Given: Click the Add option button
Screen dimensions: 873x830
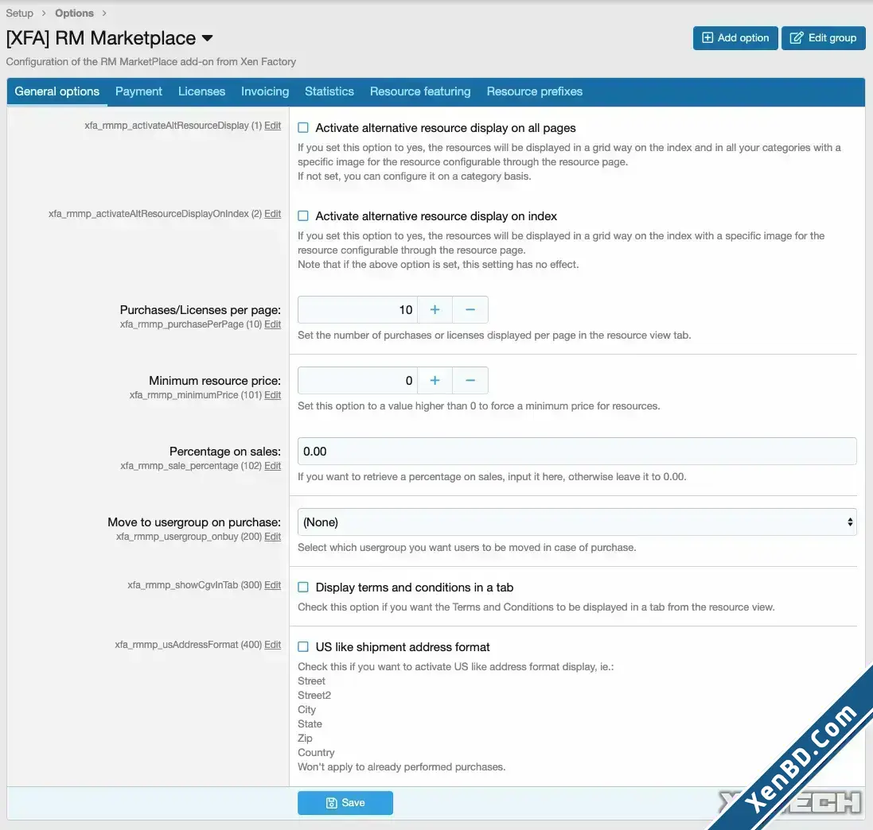Looking at the screenshot, I should click(735, 38).
